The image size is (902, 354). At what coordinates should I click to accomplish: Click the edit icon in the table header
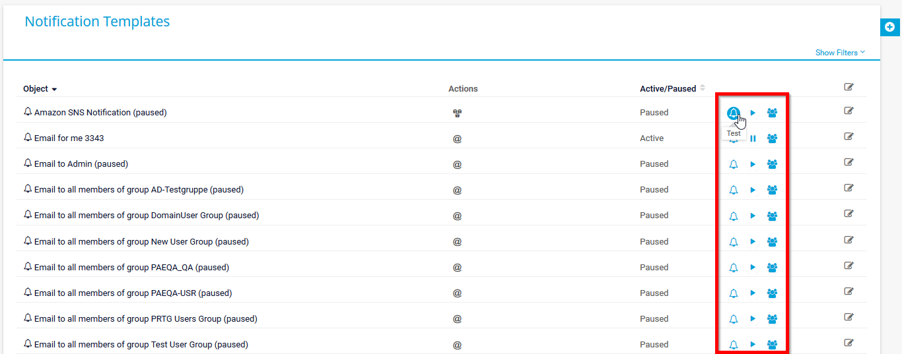849,87
